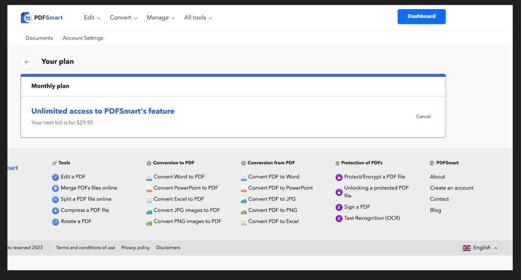Open Convert PNG images to PDF link

tap(188, 221)
